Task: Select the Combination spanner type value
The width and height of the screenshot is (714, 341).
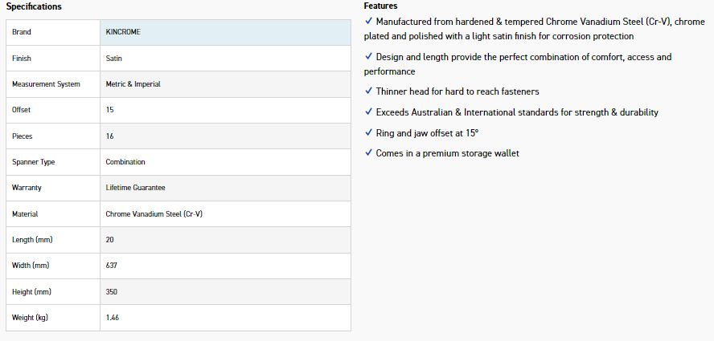Action: tap(125, 162)
